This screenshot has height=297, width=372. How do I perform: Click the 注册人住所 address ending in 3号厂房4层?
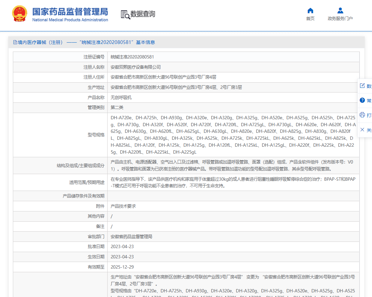[163, 77]
